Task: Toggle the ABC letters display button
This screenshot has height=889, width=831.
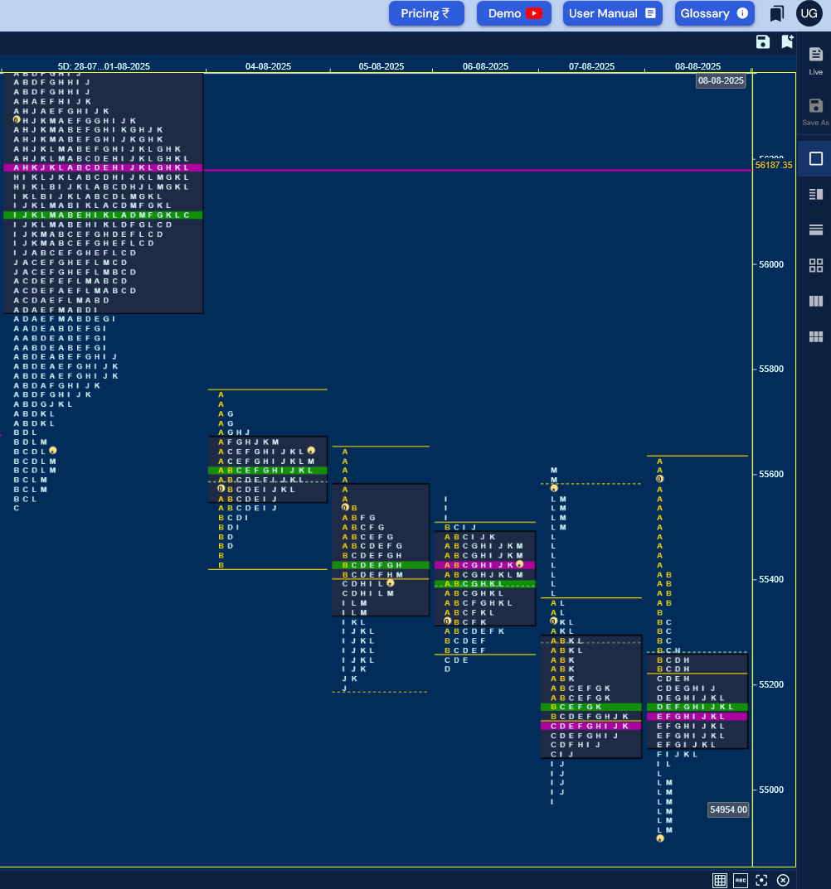Action: (x=740, y=880)
